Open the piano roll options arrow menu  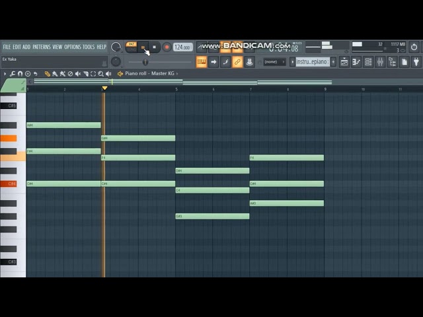pyautogui.click(x=5, y=73)
